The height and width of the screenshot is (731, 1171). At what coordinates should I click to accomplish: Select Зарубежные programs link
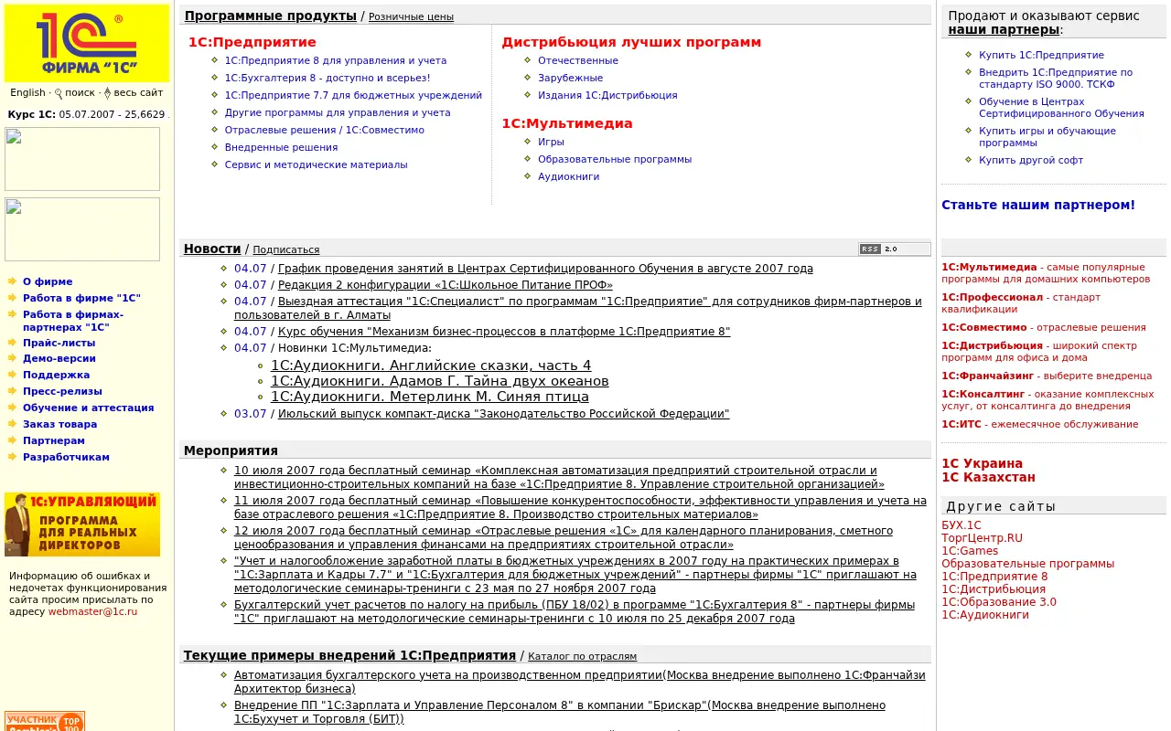[x=571, y=78]
